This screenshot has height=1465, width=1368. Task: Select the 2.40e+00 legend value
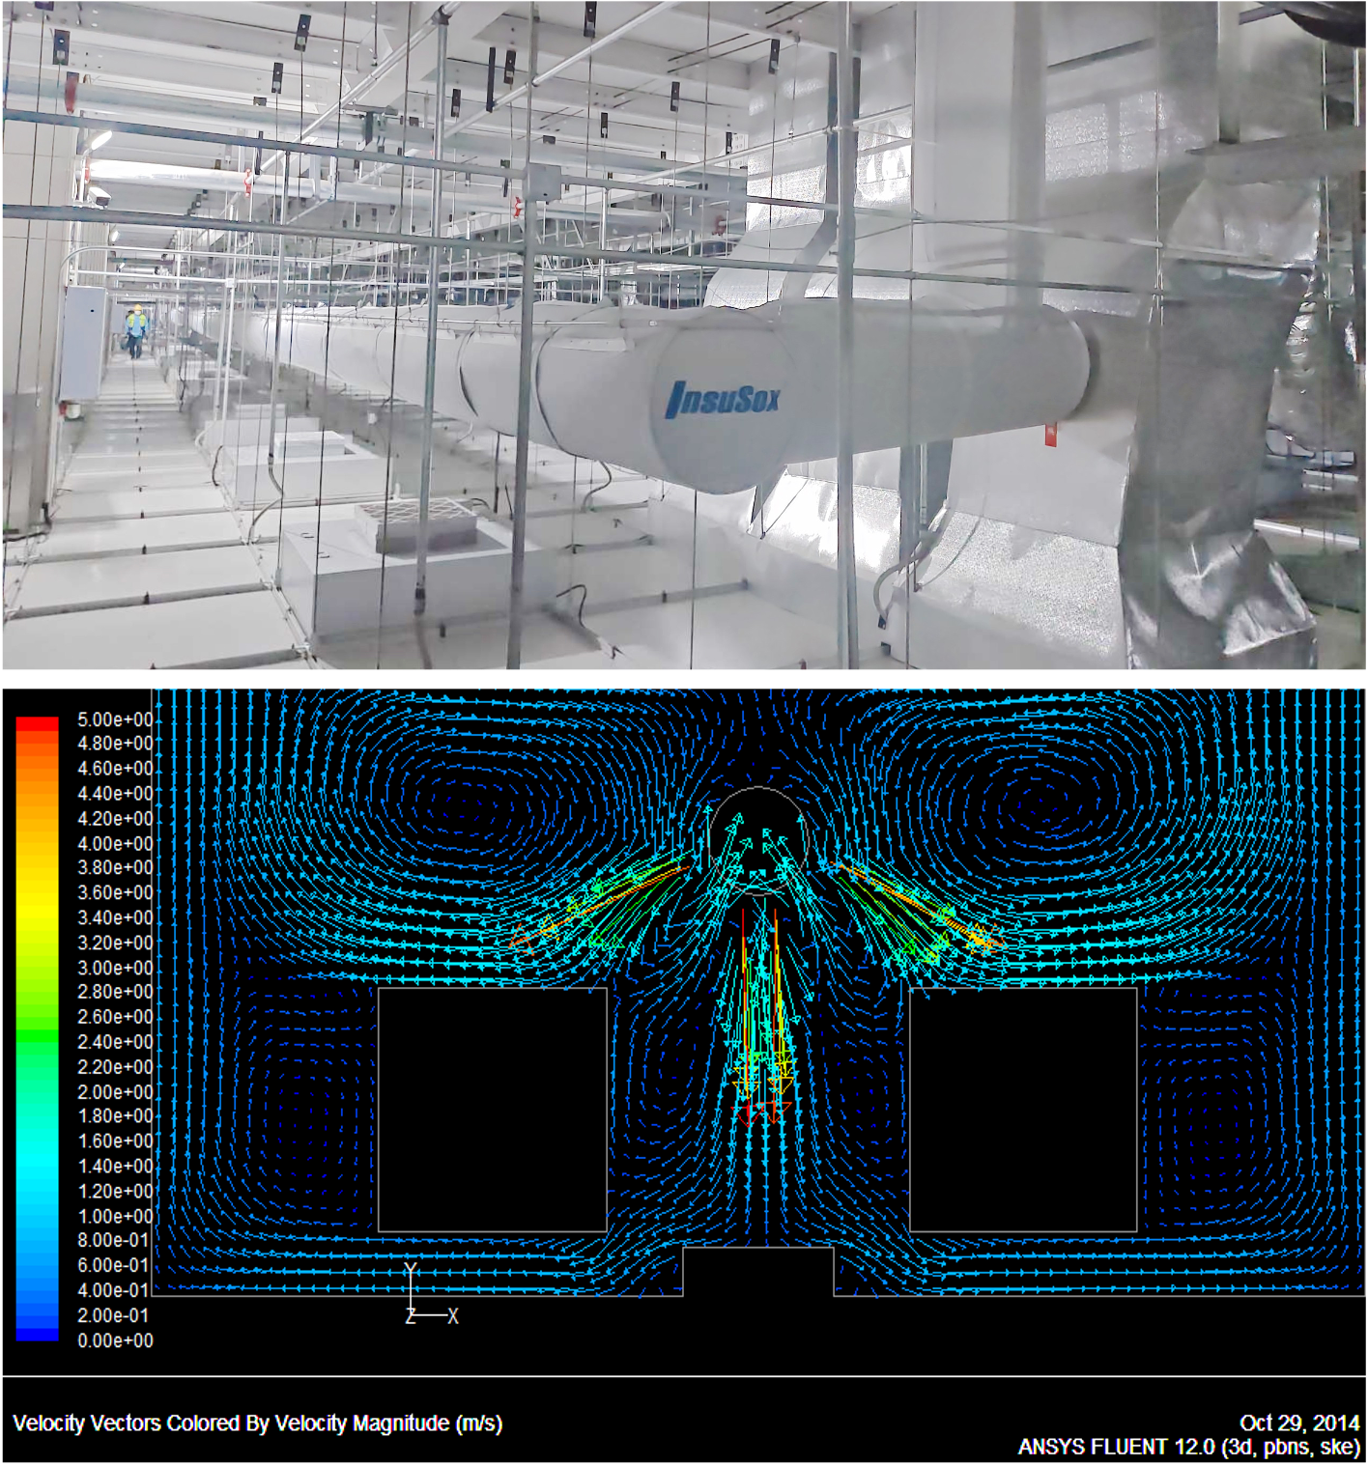coord(114,1042)
